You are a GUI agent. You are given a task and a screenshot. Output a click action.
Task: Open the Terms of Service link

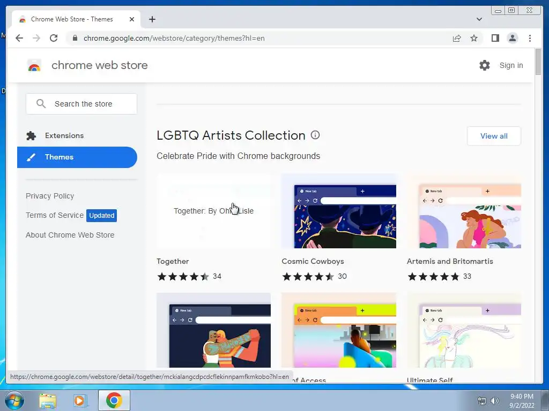[x=55, y=215]
